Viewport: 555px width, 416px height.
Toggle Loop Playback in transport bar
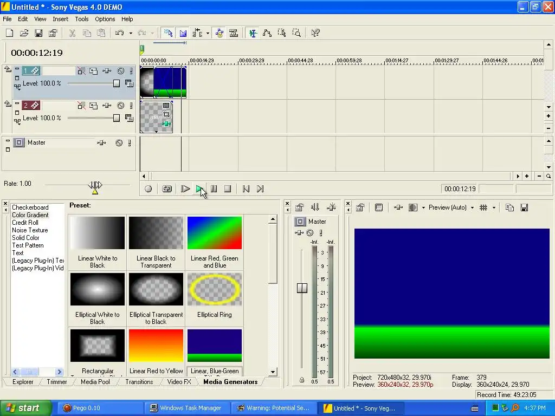(167, 189)
